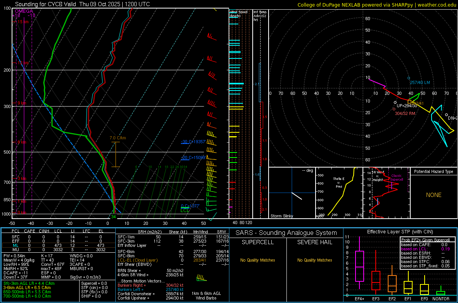Click the Bunkers Right = 304/32 kt line
The width and height of the screenshot is (458, 303).
pos(151,285)
